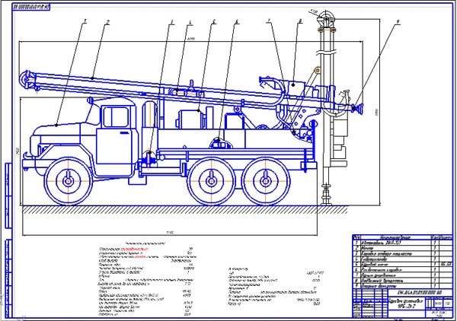This screenshot has width=457, height=321.
Task: Click callout number 5 leader label
Action: (213, 21)
